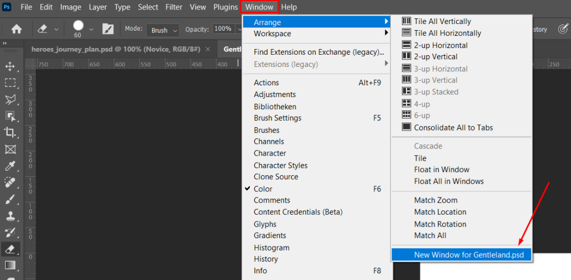This screenshot has height=280, width=571.
Task: Toggle the History panel from Window menu
Action: coord(265,259)
